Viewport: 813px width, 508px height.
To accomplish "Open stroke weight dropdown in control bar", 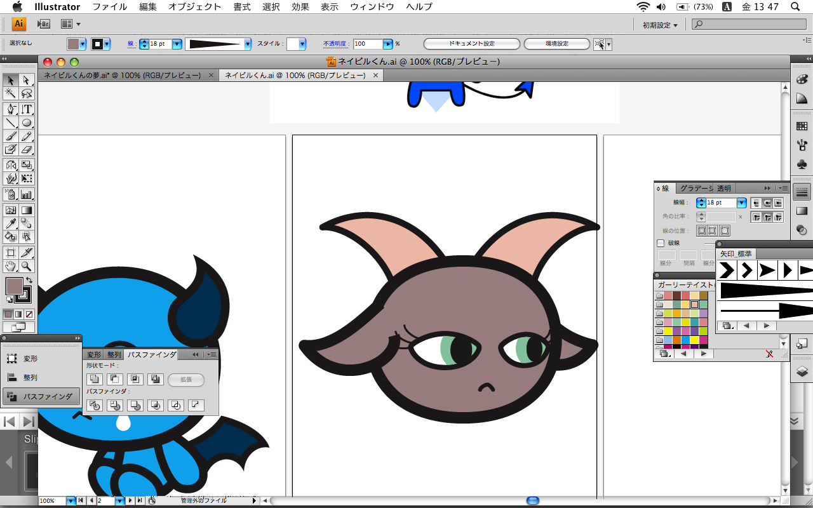I will 177,44.
